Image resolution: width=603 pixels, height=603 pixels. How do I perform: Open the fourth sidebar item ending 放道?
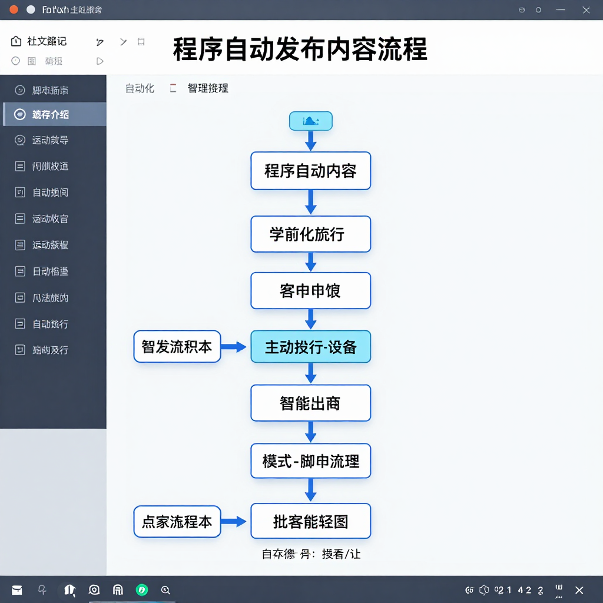[x=54, y=166]
